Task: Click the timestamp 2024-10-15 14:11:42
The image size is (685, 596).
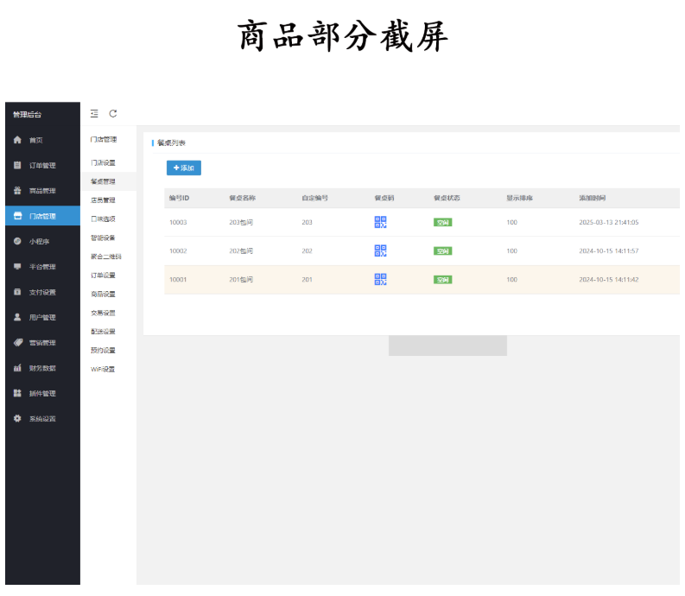Action: coord(609,280)
